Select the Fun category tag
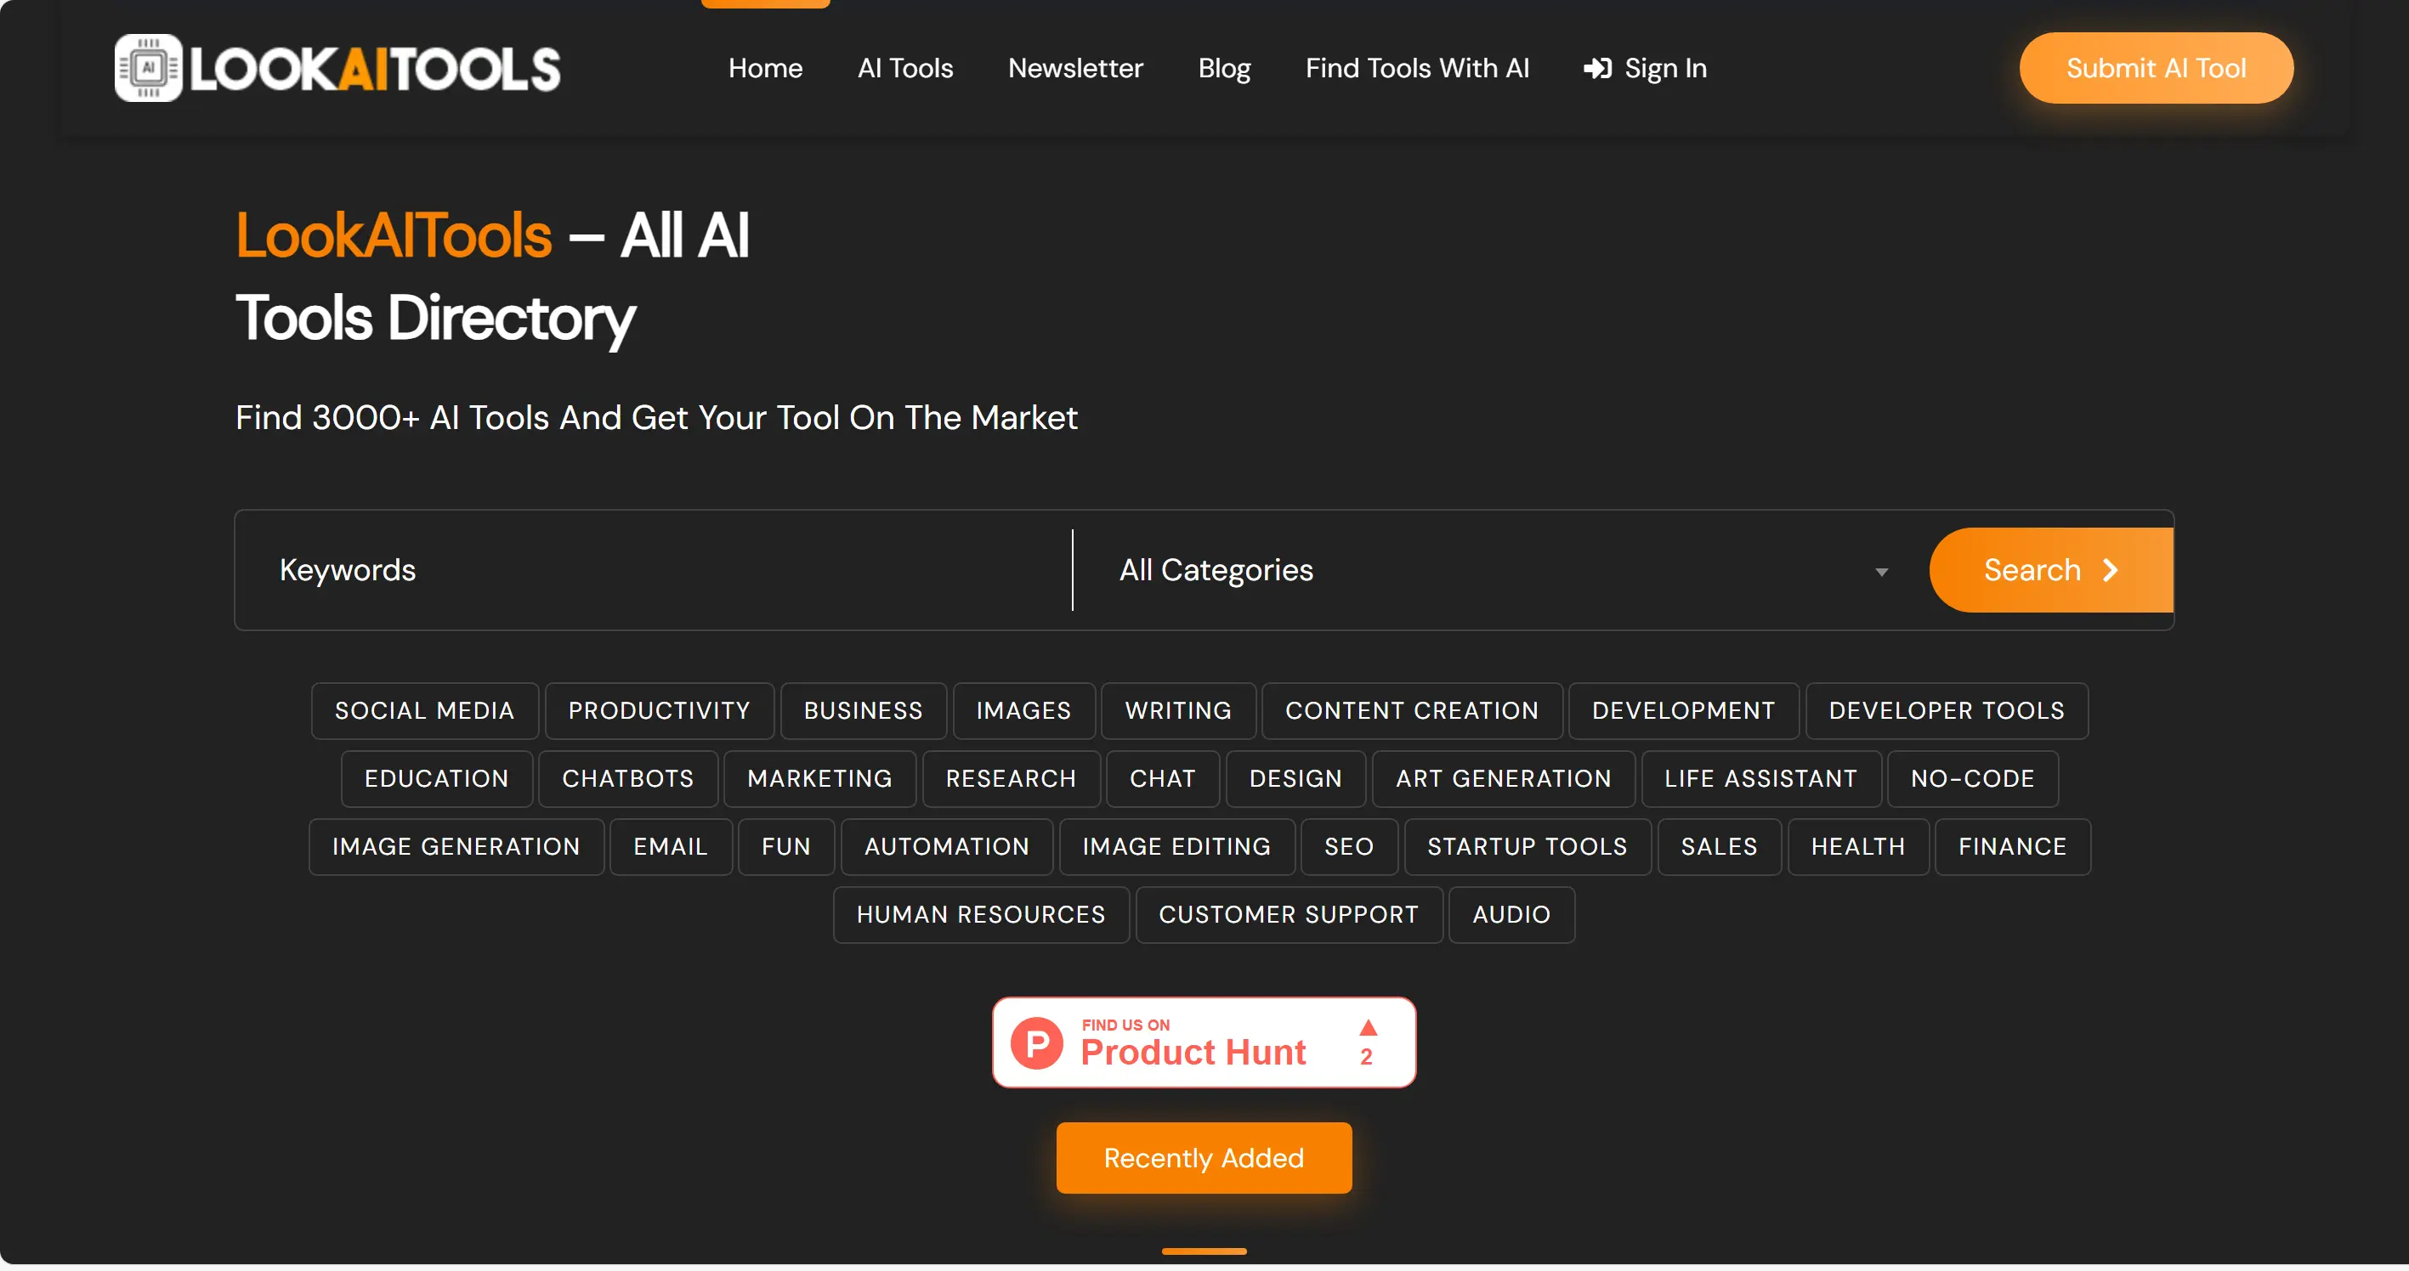Image resolution: width=2409 pixels, height=1271 pixels. [786, 848]
